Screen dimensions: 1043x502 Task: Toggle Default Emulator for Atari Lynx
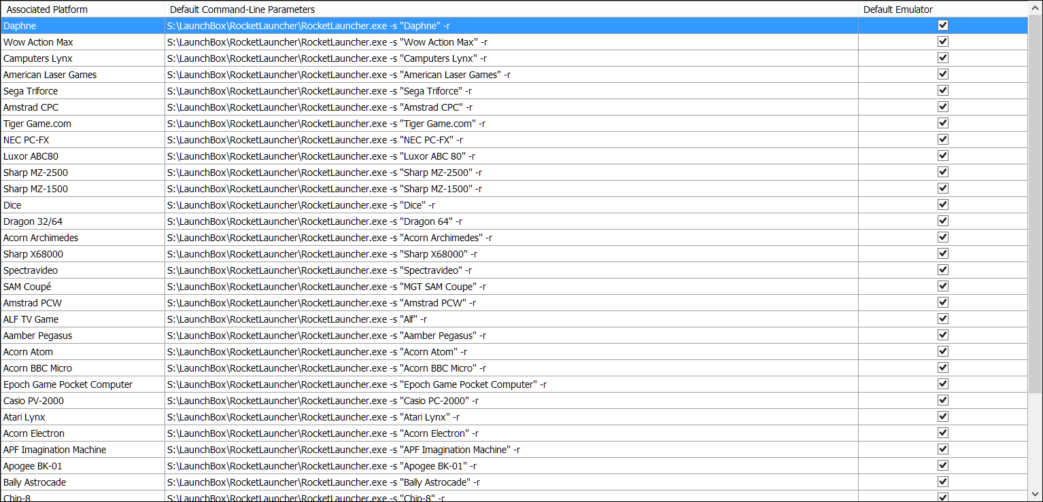(943, 416)
